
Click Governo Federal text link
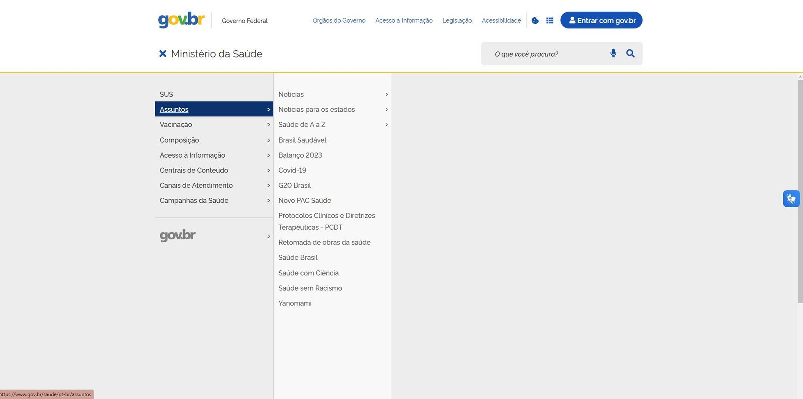pos(245,21)
